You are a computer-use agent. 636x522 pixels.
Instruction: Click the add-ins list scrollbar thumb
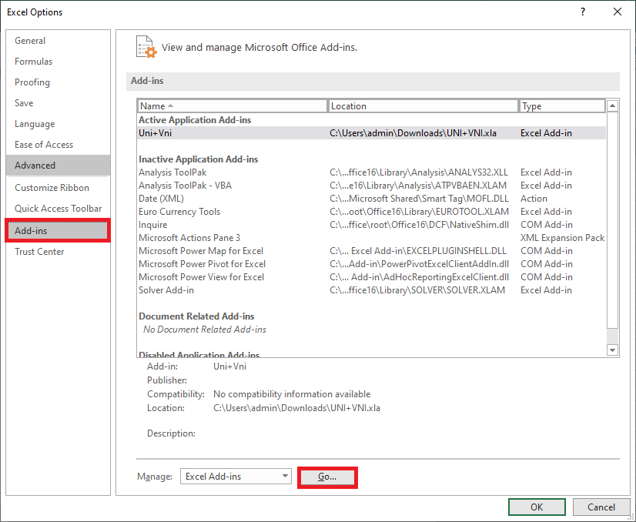pyautogui.click(x=612, y=221)
